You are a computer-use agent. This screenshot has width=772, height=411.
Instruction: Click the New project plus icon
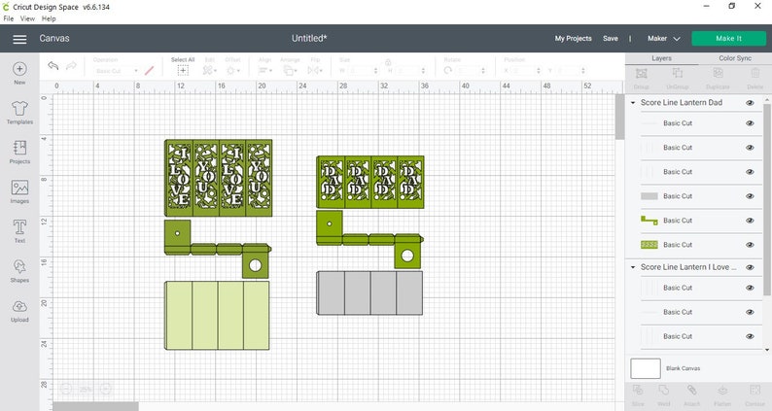click(x=19, y=69)
